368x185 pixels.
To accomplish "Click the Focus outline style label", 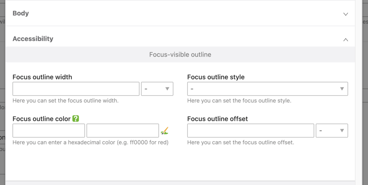I will (x=216, y=77).
